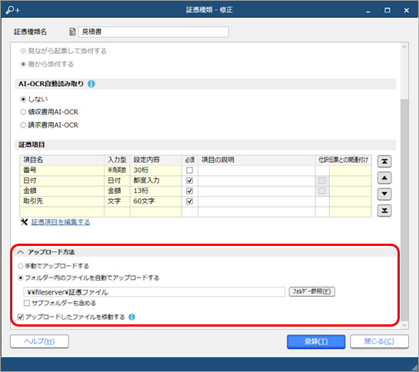
Task: Show info for アップロードしたファイルを移動する
Action: tap(131, 317)
